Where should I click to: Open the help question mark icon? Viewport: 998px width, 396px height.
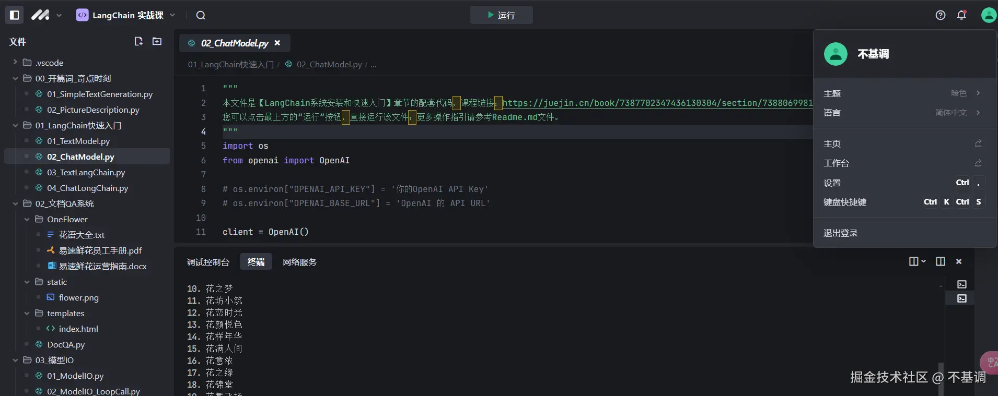pyautogui.click(x=941, y=15)
